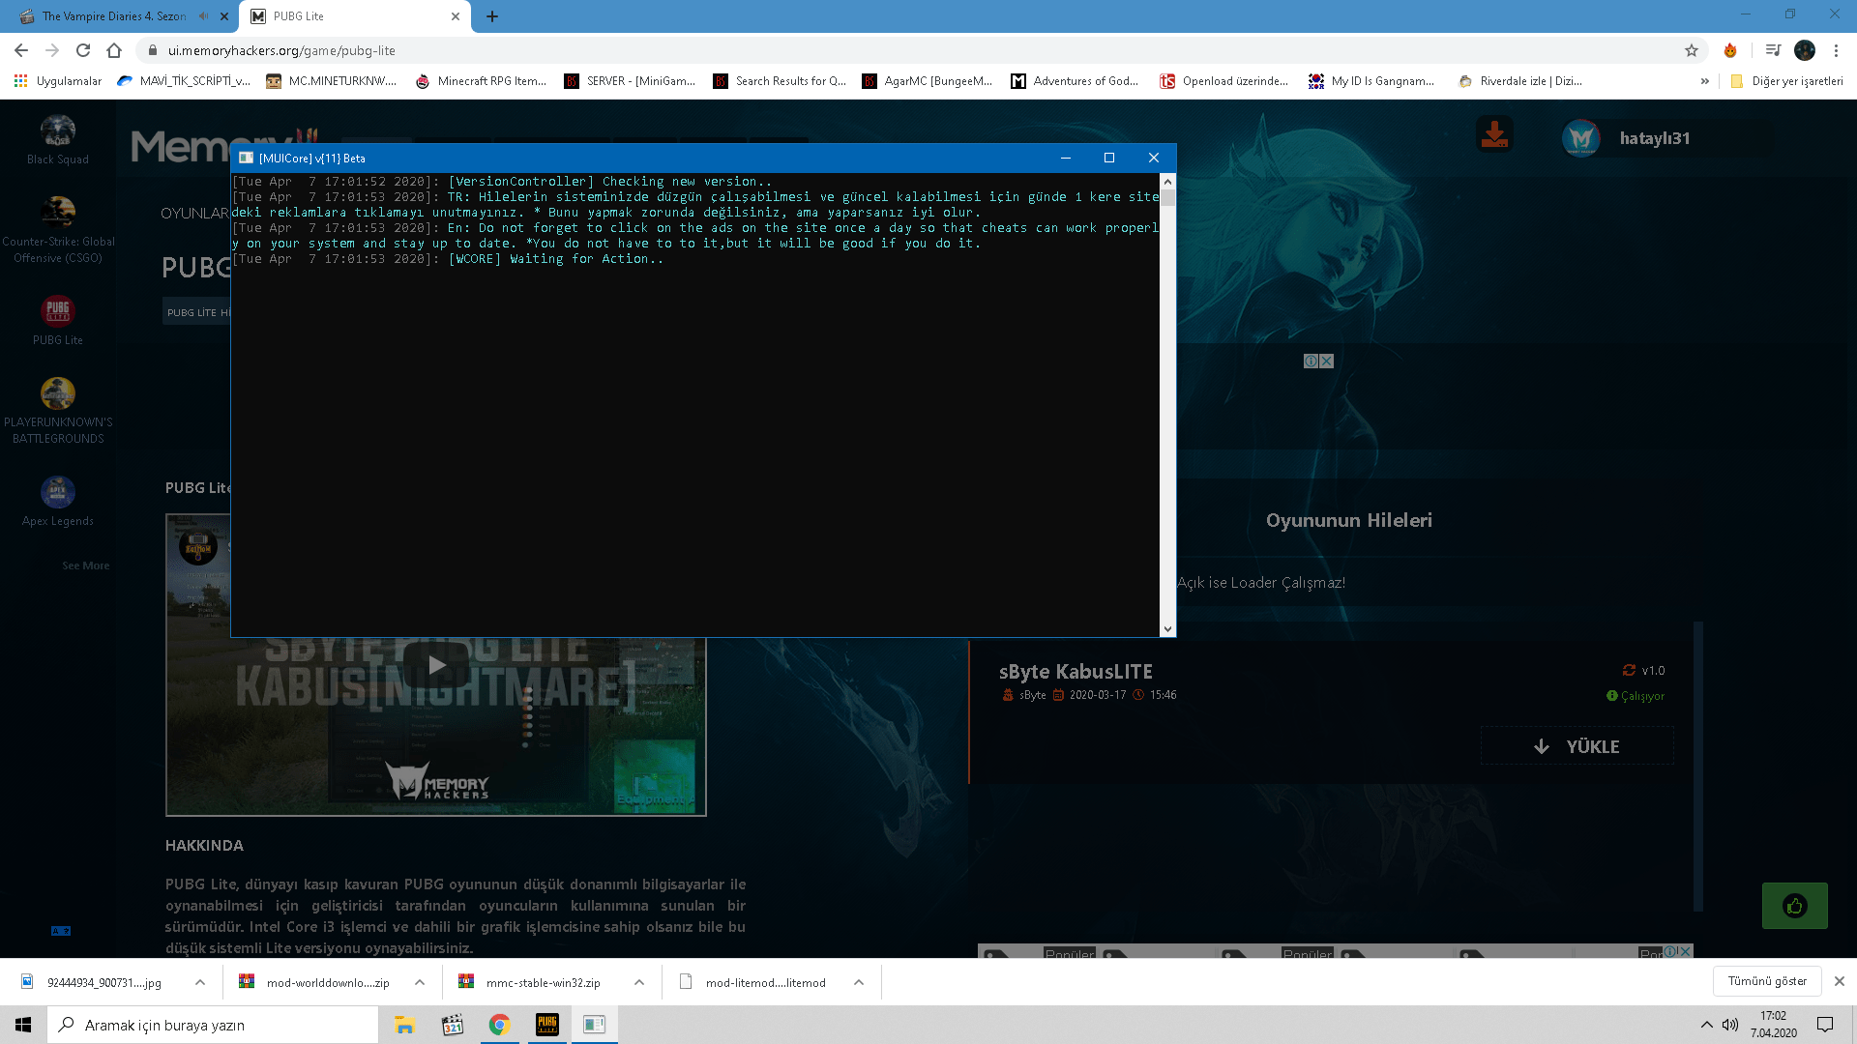The image size is (1857, 1044).
Task: Mute the Vampire Diaries tab audio icon
Action: tap(203, 16)
